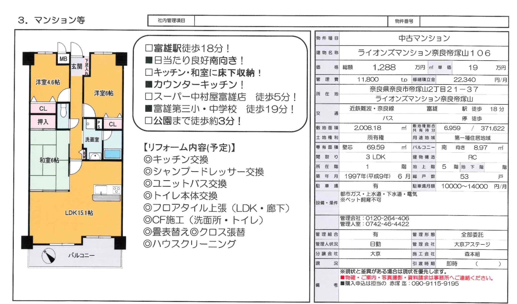Click the MB meter box symbol
Viewport: 517px width, 304px height.
(x=63, y=59)
